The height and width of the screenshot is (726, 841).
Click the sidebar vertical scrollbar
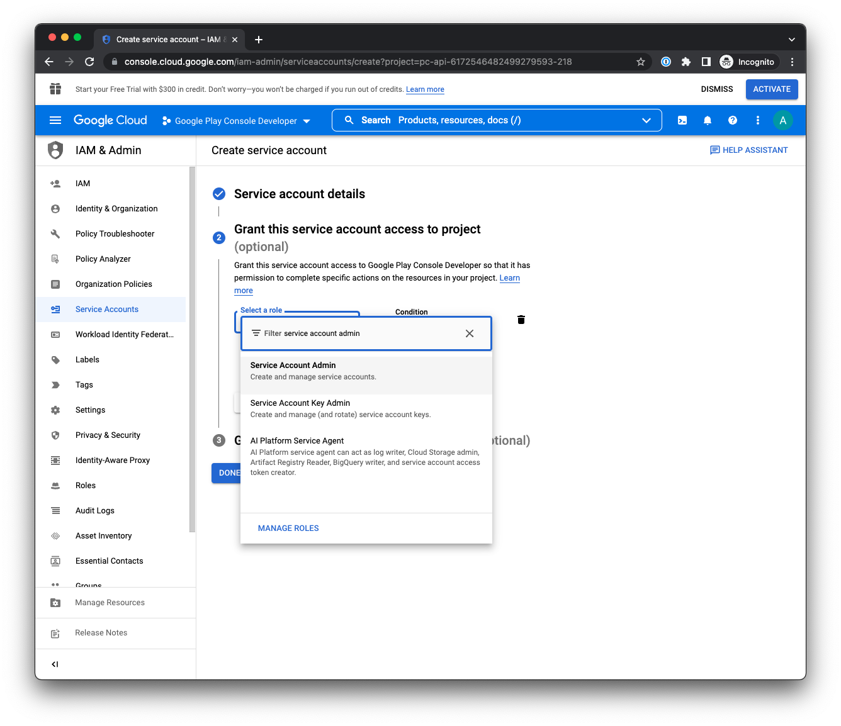click(192, 350)
